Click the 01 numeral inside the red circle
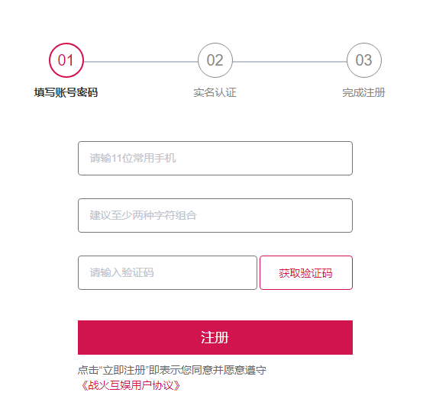Image resolution: width=423 pixels, height=402 pixels. pyautogui.click(x=66, y=60)
